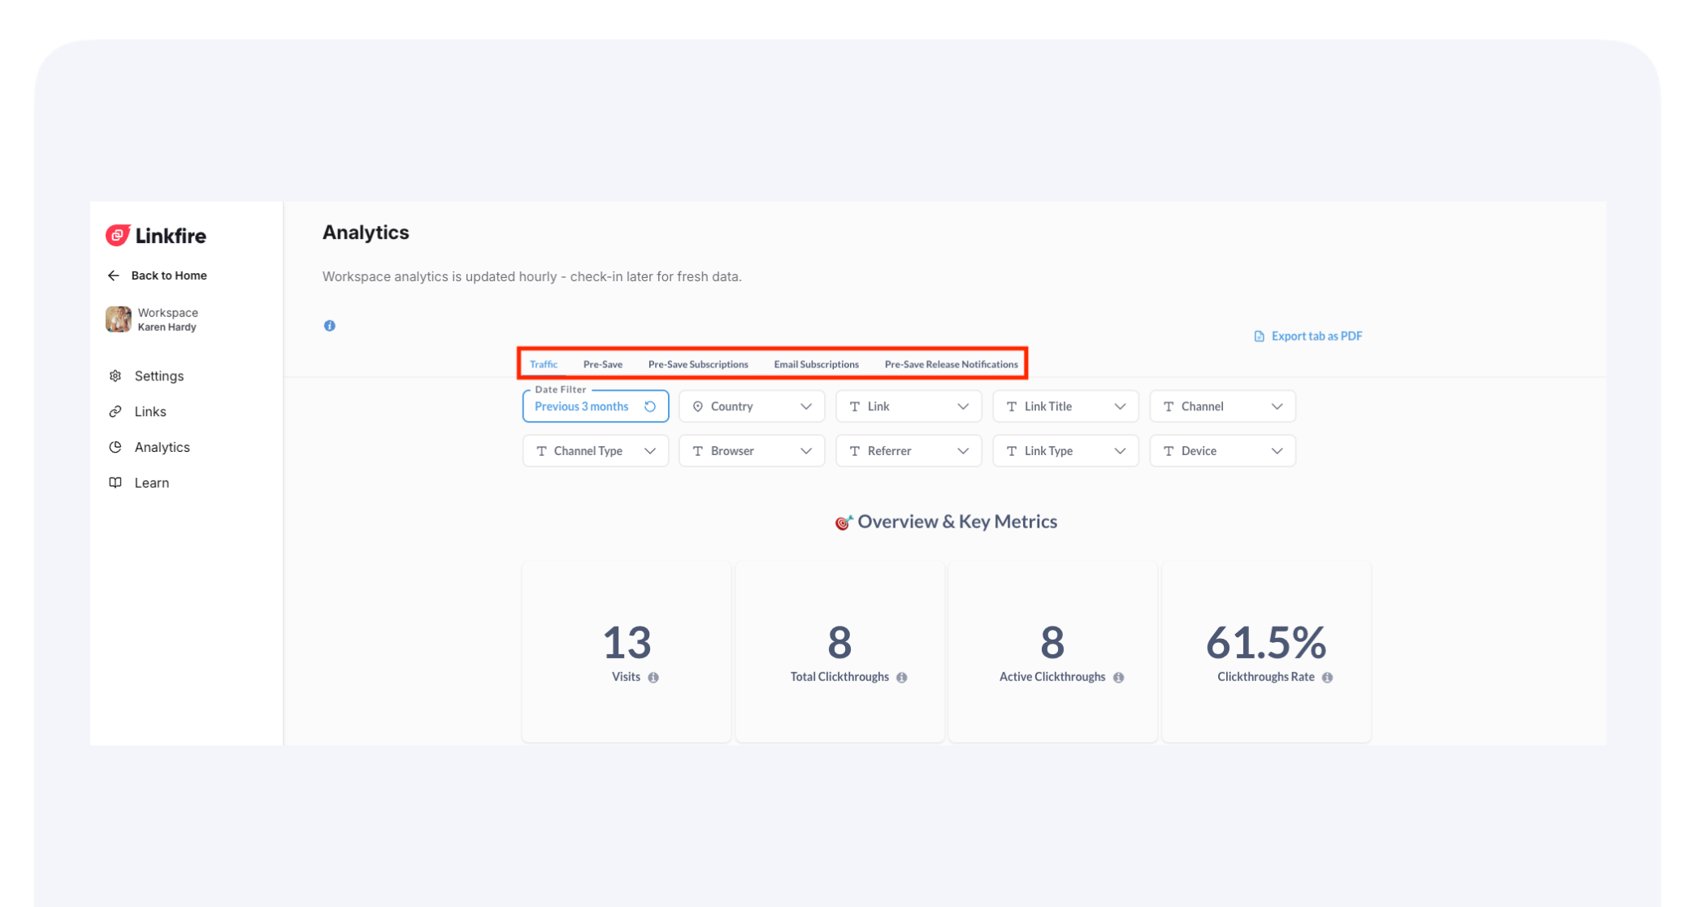Click info icon next to Total Clickthroughs
The width and height of the screenshot is (1700, 907).
[902, 678]
